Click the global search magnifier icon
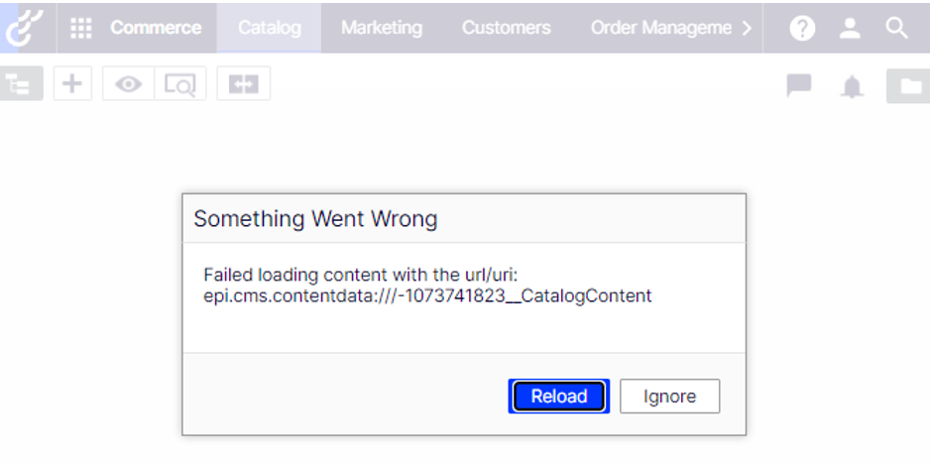 (x=897, y=28)
